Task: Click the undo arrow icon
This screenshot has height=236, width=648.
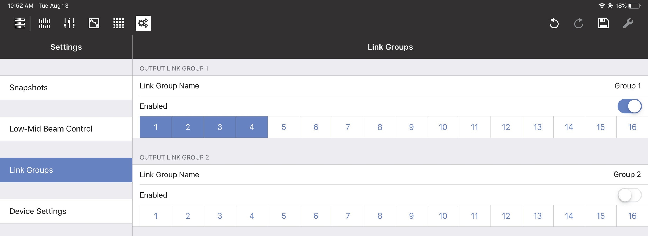Action: pyautogui.click(x=554, y=23)
